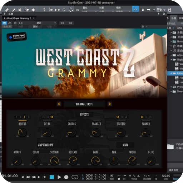Toggle the CHORUS effect on/off
The width and height of the screenshot is (183, 183).
72,121
